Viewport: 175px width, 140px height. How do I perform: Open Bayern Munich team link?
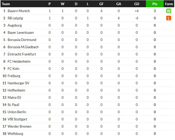19,11
